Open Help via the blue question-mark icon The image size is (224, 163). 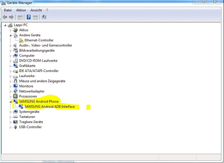(x=29, y=17)
